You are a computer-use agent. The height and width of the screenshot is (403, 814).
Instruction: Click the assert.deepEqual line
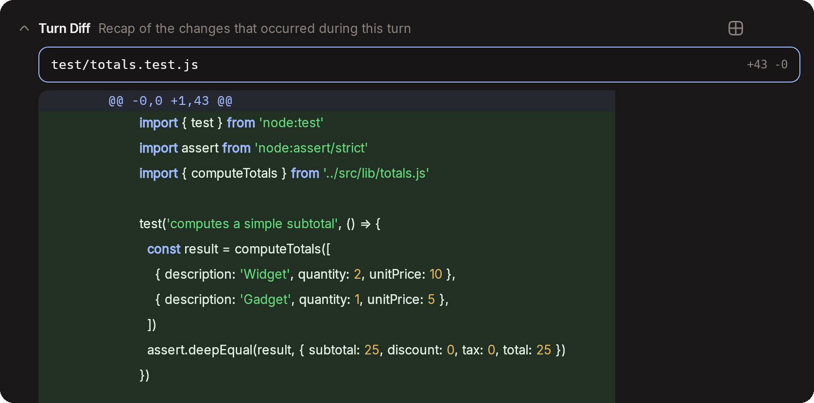click(x=356, y=350)
